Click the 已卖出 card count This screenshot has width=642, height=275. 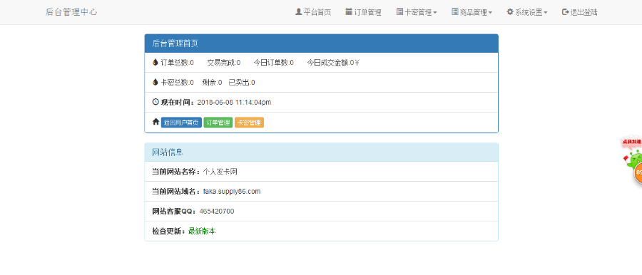pos(242,82)
